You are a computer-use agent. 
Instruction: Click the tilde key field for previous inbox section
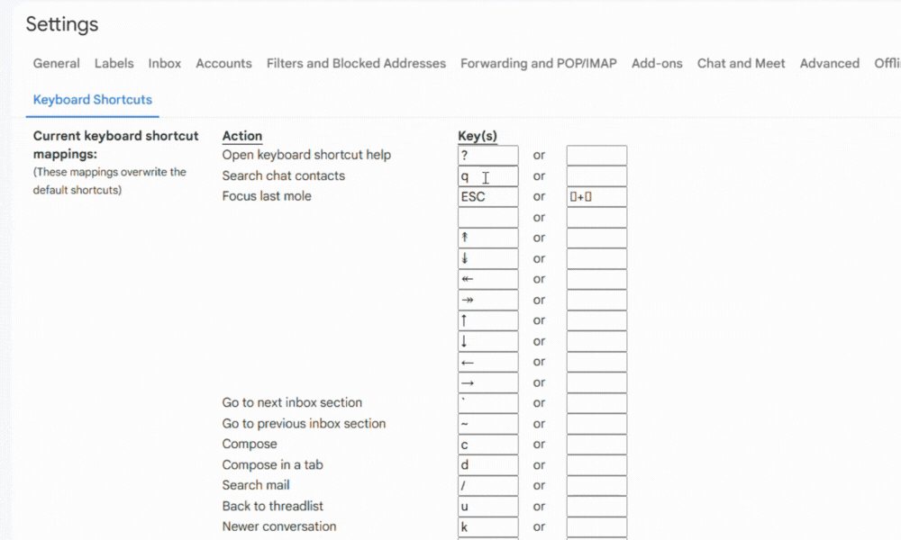(x=487, y=424)
